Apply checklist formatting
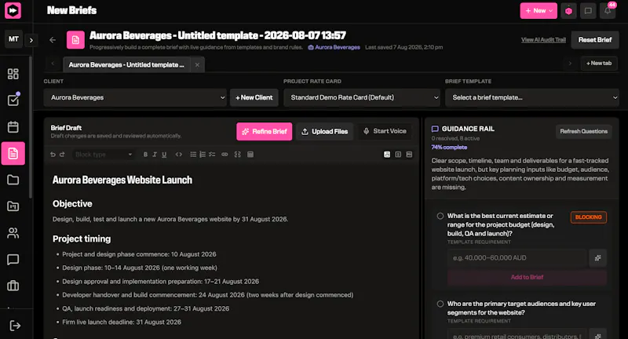Screen dimensions: 628x339 point(212,155)
